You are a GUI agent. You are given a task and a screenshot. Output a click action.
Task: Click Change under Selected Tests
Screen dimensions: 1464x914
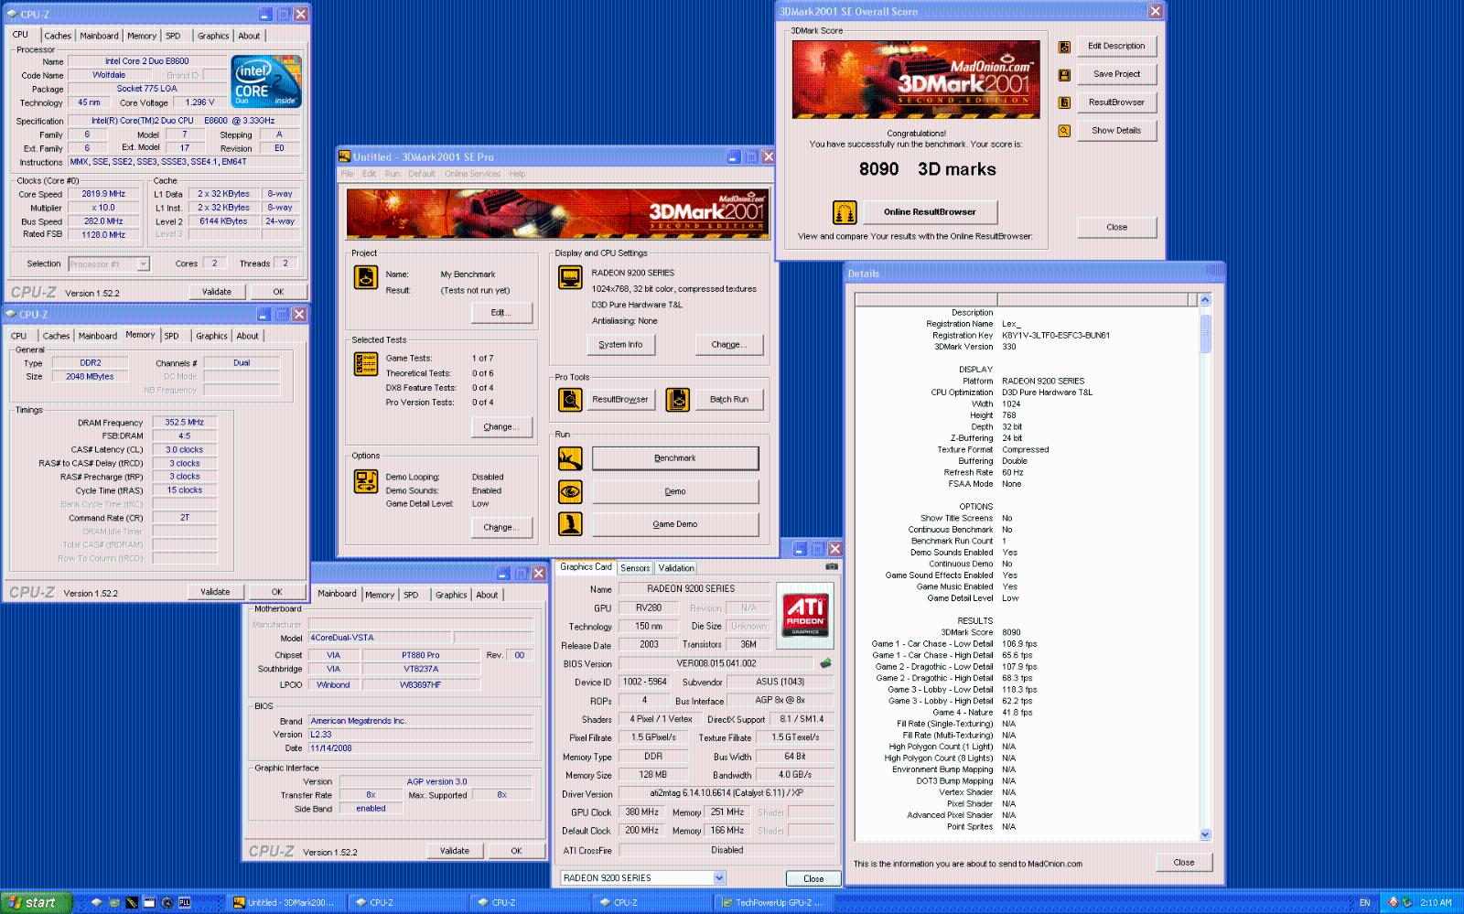501,427
